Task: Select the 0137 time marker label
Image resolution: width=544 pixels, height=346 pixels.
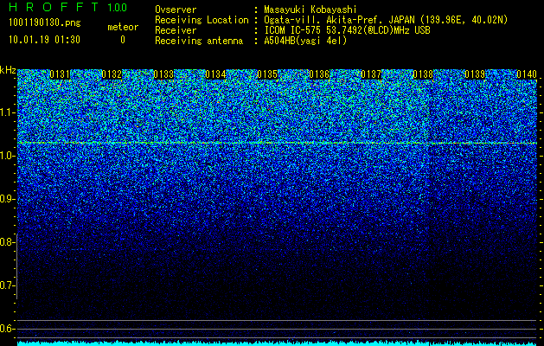Action: tap(371, 74)
